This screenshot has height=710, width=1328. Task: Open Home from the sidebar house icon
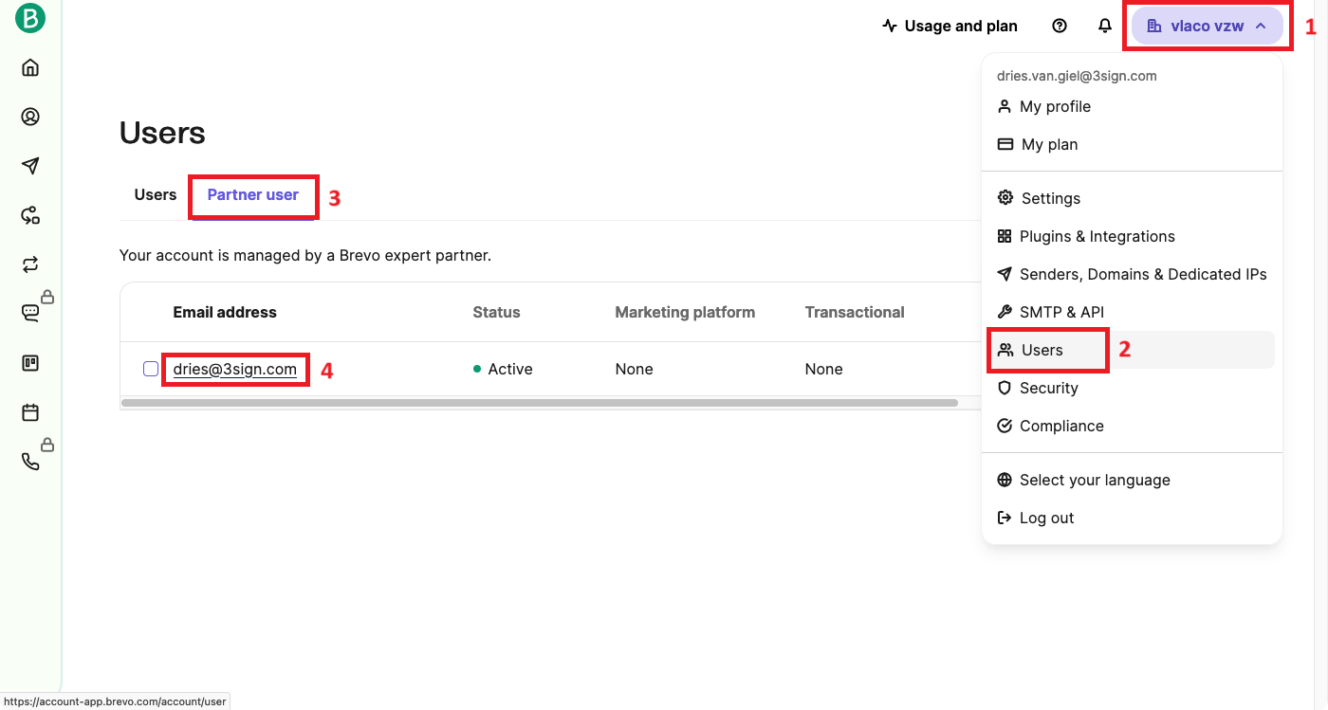coord(30,67)
